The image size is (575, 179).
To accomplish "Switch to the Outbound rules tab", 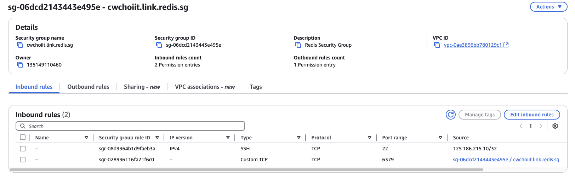I will [x=88, y=87].
